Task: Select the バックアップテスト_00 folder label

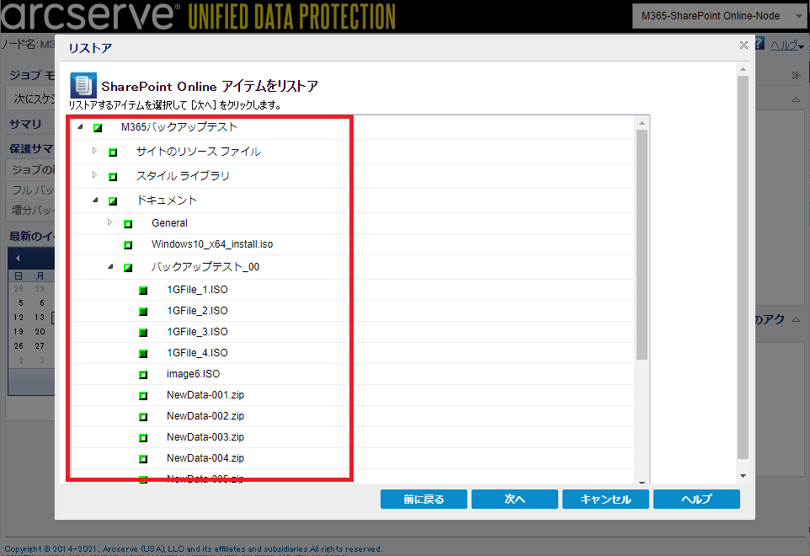Action: [205, 267]
